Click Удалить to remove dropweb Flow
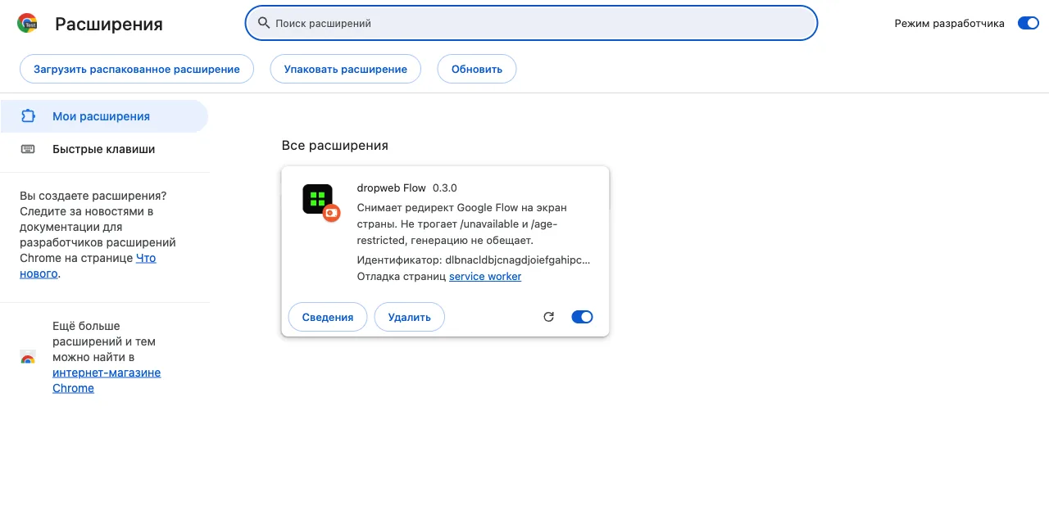 click(x=410, y=317)
